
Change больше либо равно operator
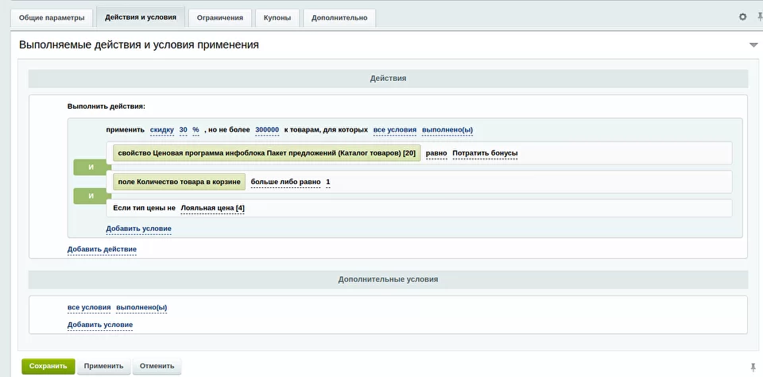pyautogui.click(x=285, y=183)
